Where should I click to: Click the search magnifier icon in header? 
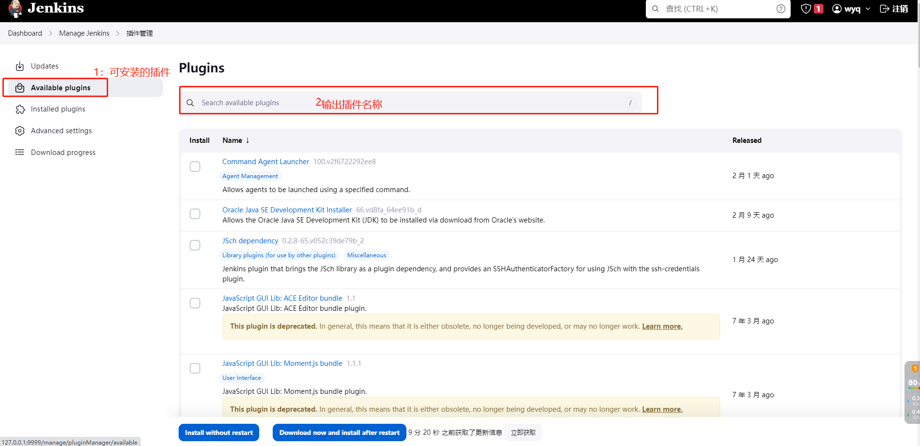point(655,9)
